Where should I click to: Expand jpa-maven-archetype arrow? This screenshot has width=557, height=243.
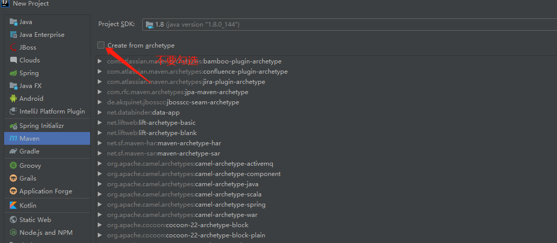pyautogui.click(x=100, y=92)
